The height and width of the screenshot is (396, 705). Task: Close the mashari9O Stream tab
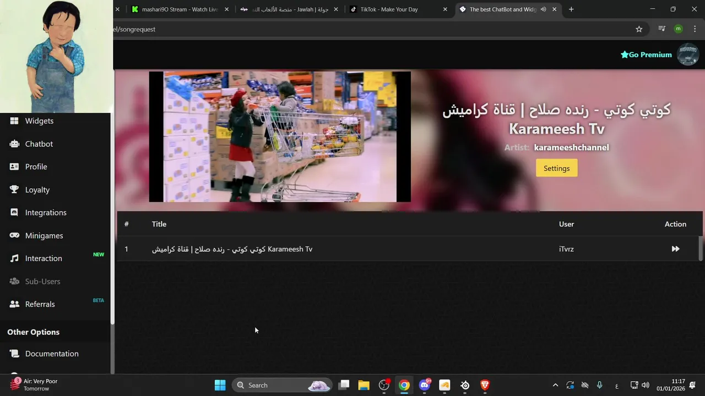pyautogui.click(x=226, y=9)
